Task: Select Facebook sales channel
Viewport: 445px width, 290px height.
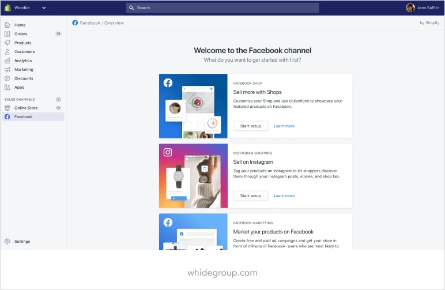Action: point(33,116)
